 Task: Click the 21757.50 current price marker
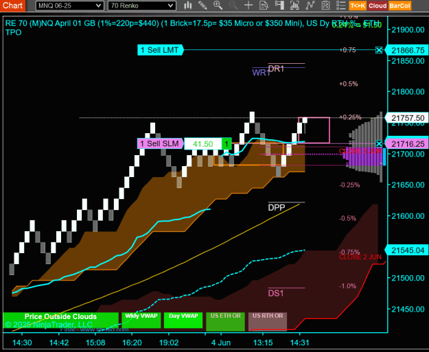(407, 118)
